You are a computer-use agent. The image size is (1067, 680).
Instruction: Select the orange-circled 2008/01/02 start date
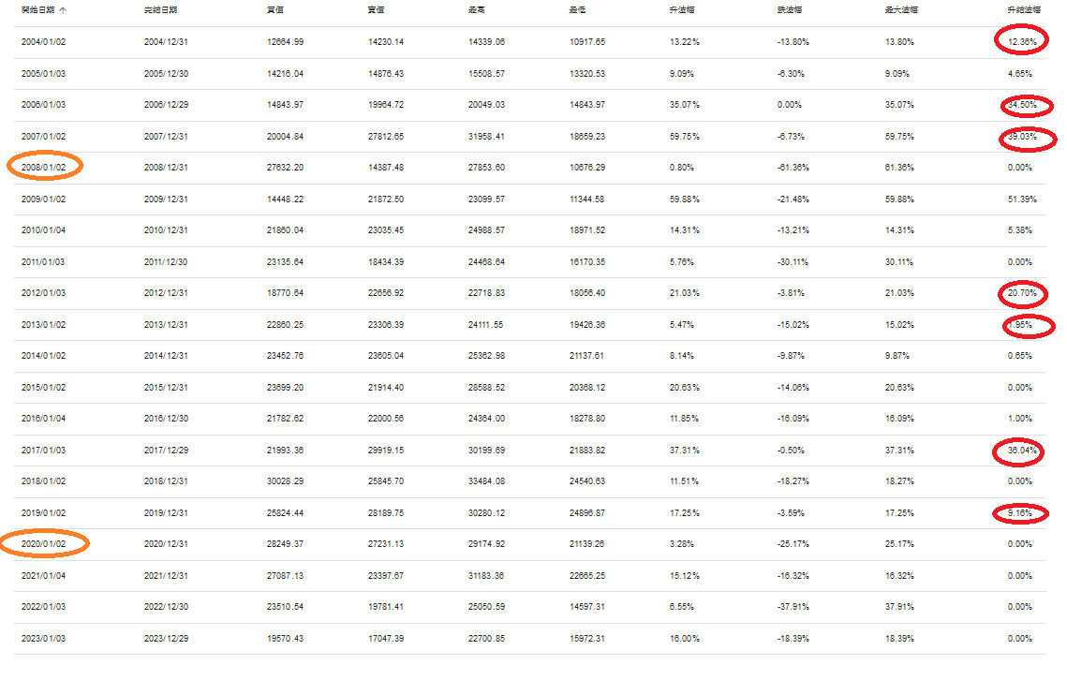coord(44,168)
